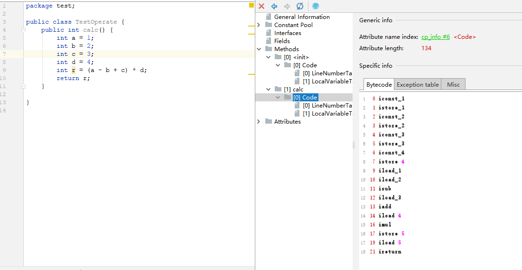Viewport: 522px width, 270px height.
Task: Select the Interfaces page icon
Action: (268, 33)
